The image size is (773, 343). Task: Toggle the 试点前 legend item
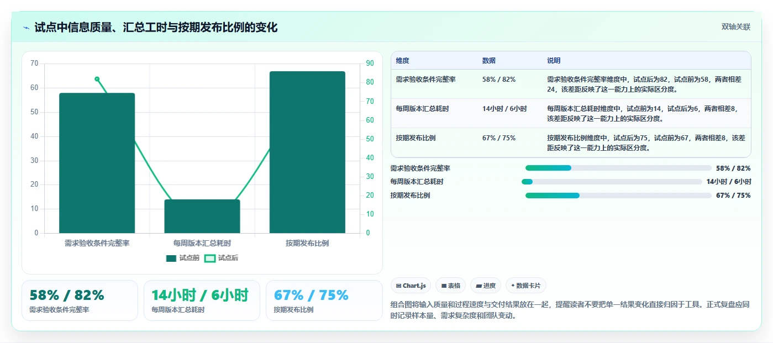[183, 258]
